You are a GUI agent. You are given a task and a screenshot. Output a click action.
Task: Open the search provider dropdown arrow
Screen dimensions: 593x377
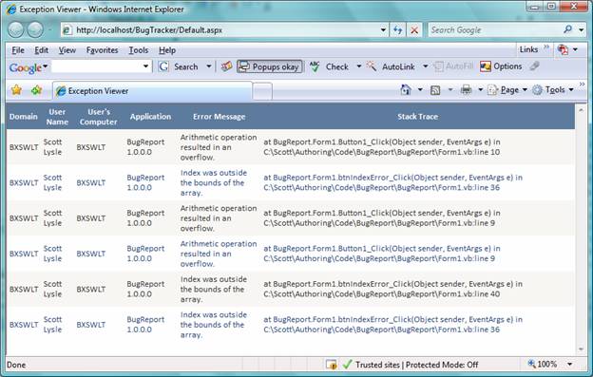582,29
